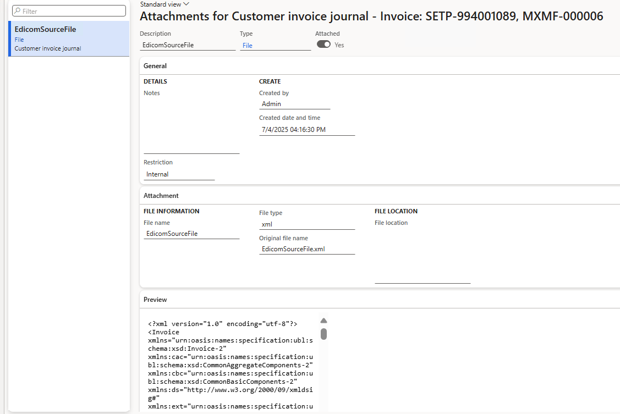Collapse the Attachment section header

tap(380, 196)
